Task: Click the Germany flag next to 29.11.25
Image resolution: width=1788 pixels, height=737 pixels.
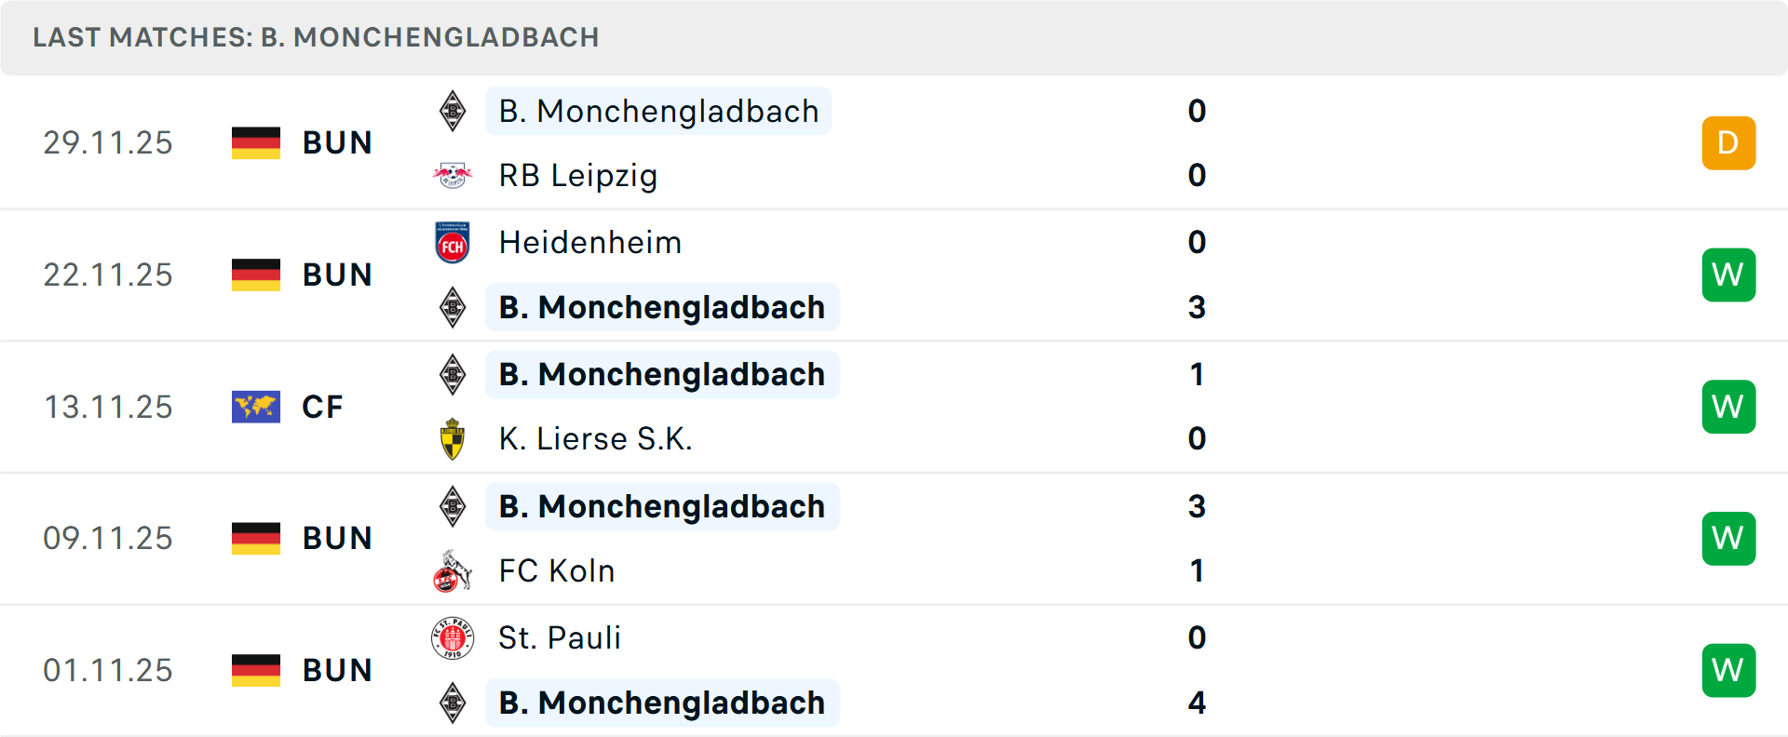Action: 256,142
